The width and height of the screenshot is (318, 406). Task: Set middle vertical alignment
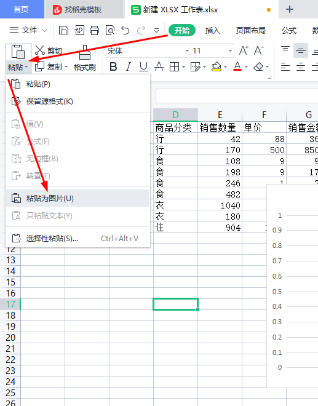(301, 50)
